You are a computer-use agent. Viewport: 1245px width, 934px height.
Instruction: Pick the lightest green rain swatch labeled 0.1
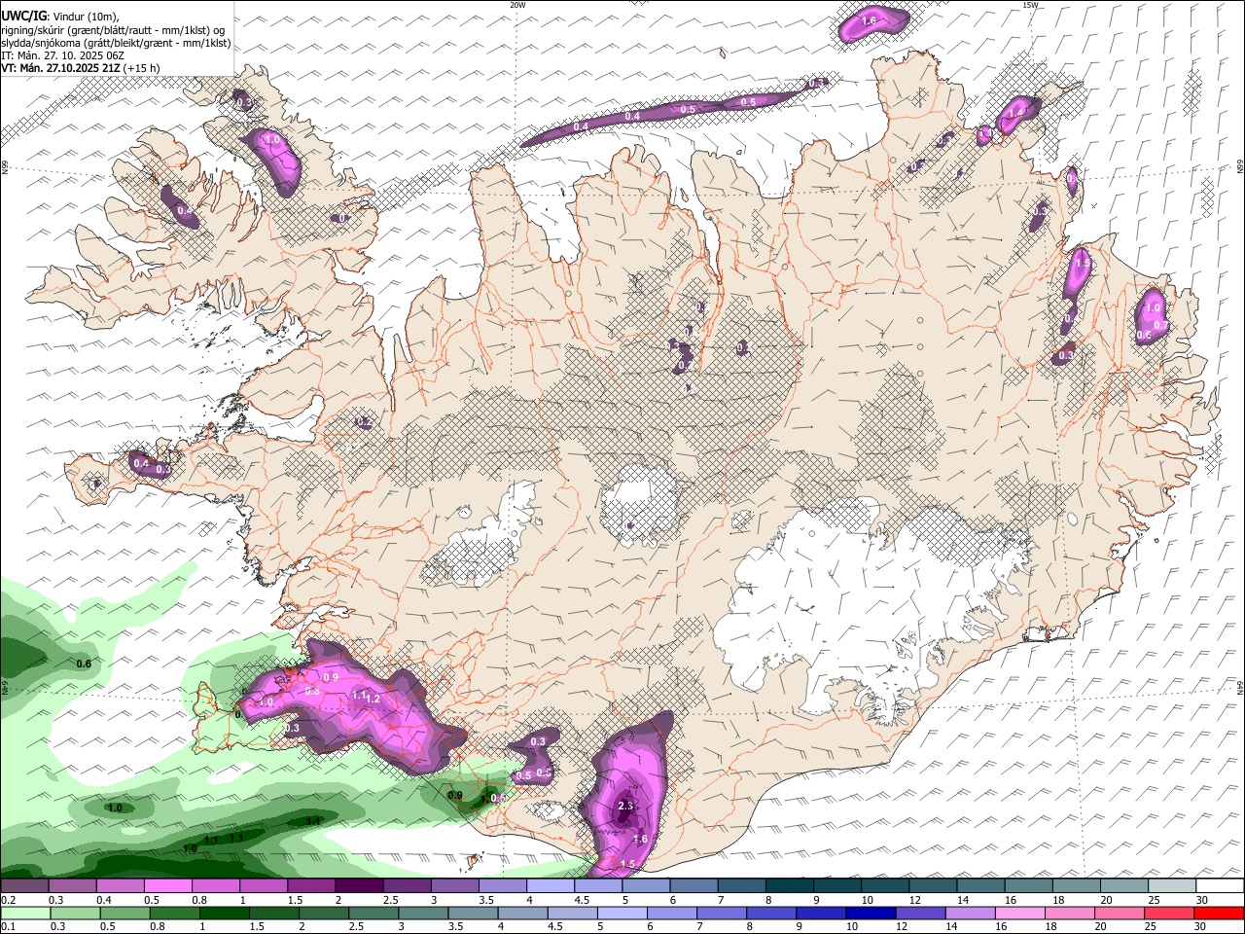click(24, 913)
